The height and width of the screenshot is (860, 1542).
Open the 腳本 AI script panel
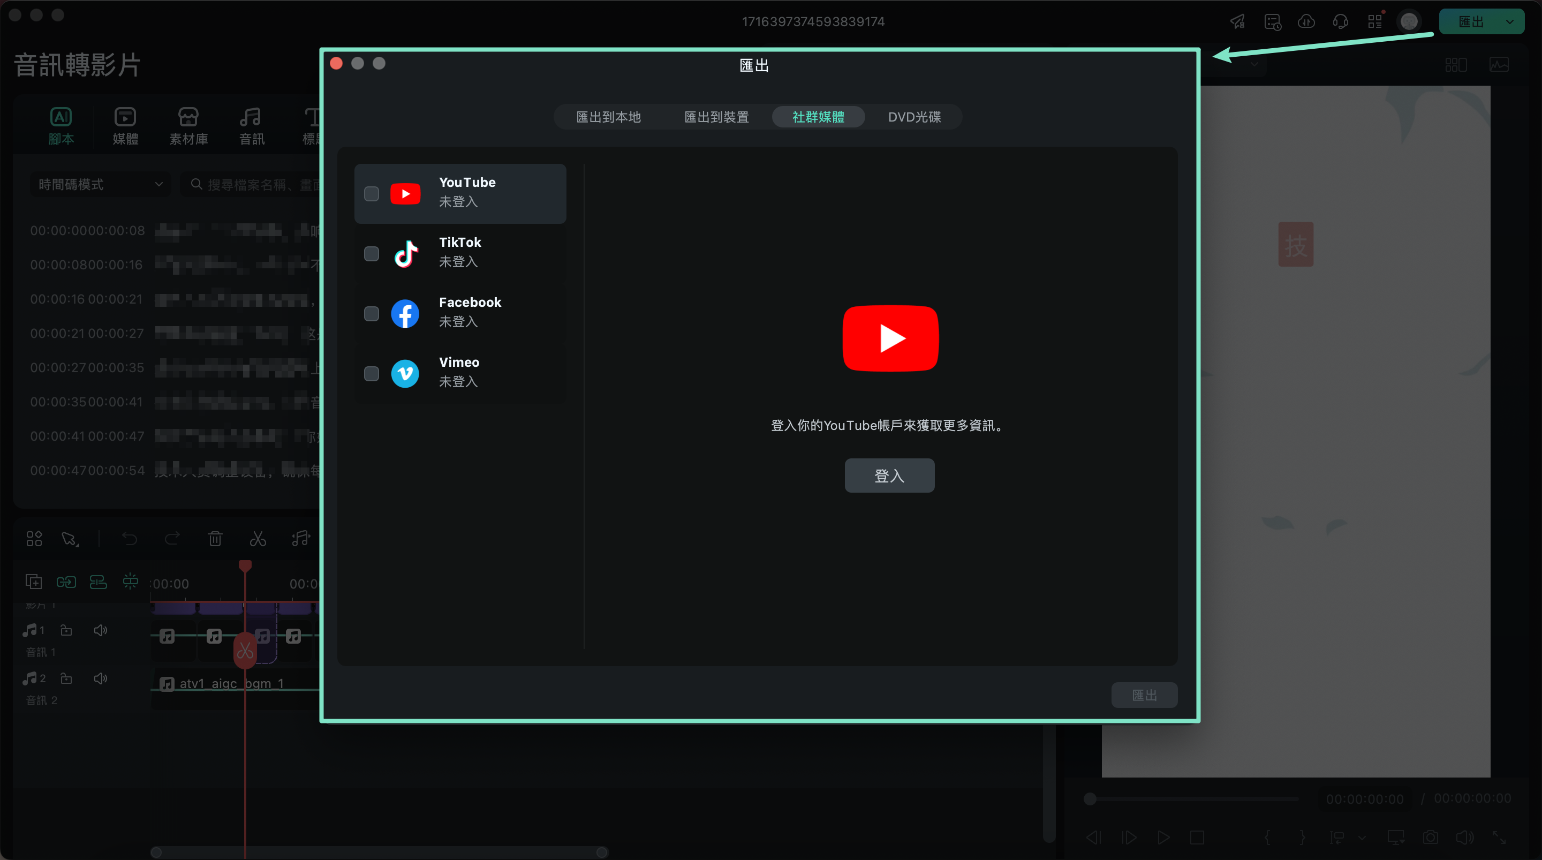click(61, 126)
